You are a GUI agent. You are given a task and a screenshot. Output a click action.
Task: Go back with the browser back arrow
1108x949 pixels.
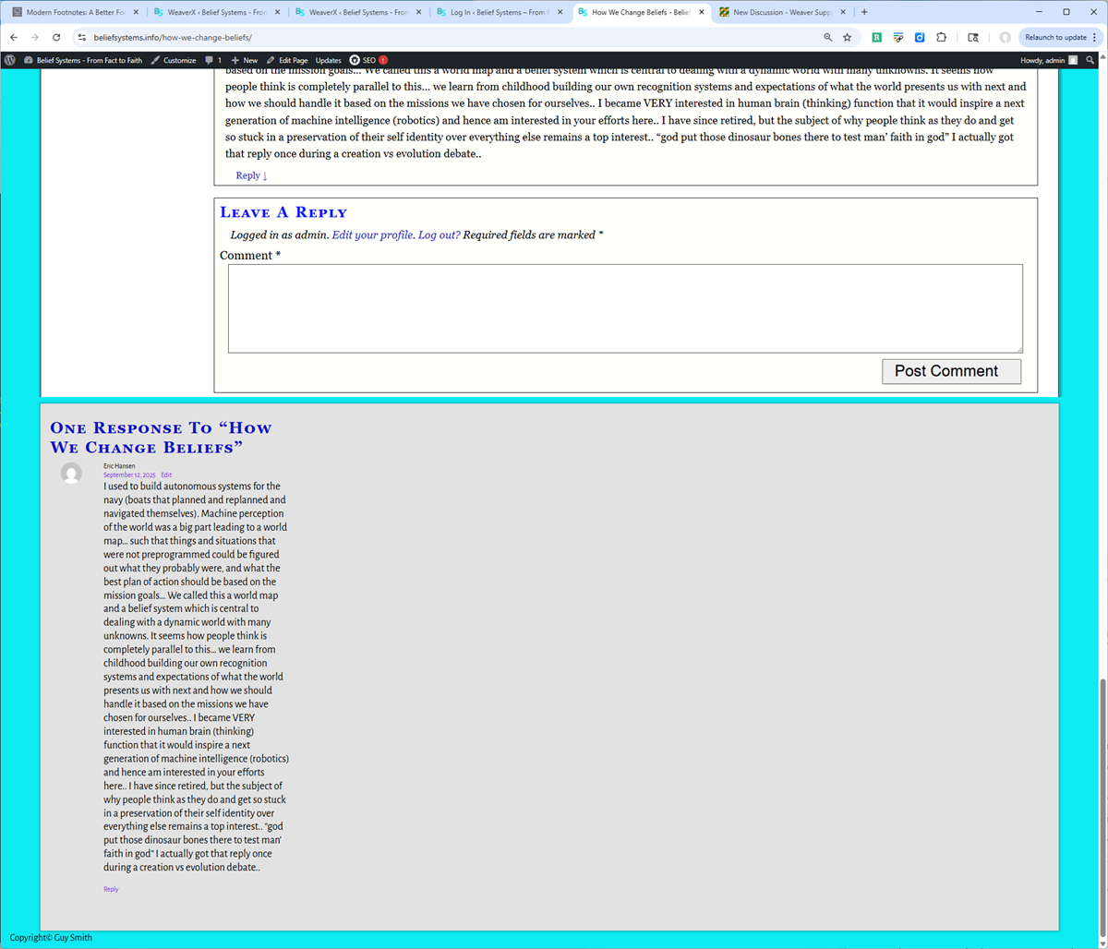click(x=14, y=38)
